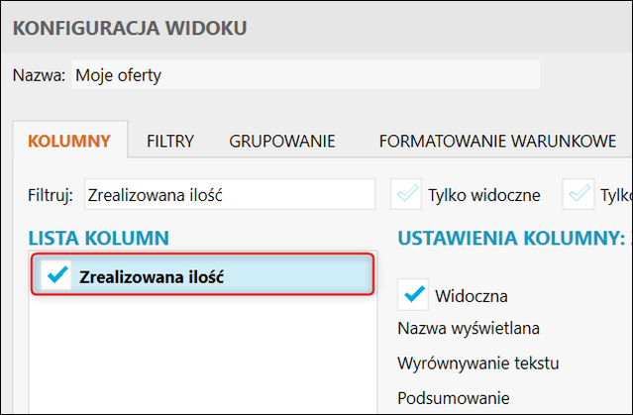Select the FORMATOWANIE WARUNKOWE tab
The height and width of the screenshot is (415, 633).
(x=497, y=141)
